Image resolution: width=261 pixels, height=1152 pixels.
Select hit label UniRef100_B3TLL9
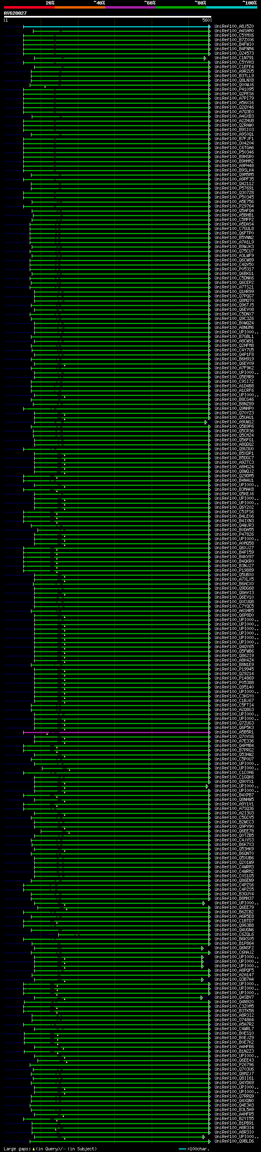[x=234, y=76]
